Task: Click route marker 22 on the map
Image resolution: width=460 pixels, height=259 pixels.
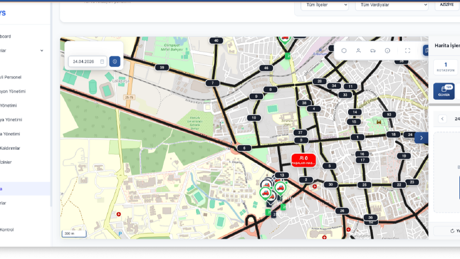Action: 399,185
